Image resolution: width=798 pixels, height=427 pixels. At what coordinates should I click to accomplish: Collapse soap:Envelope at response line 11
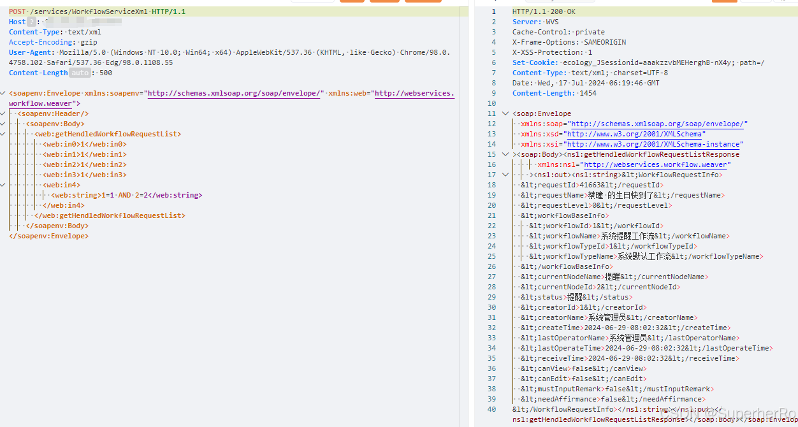pos(505,113)
